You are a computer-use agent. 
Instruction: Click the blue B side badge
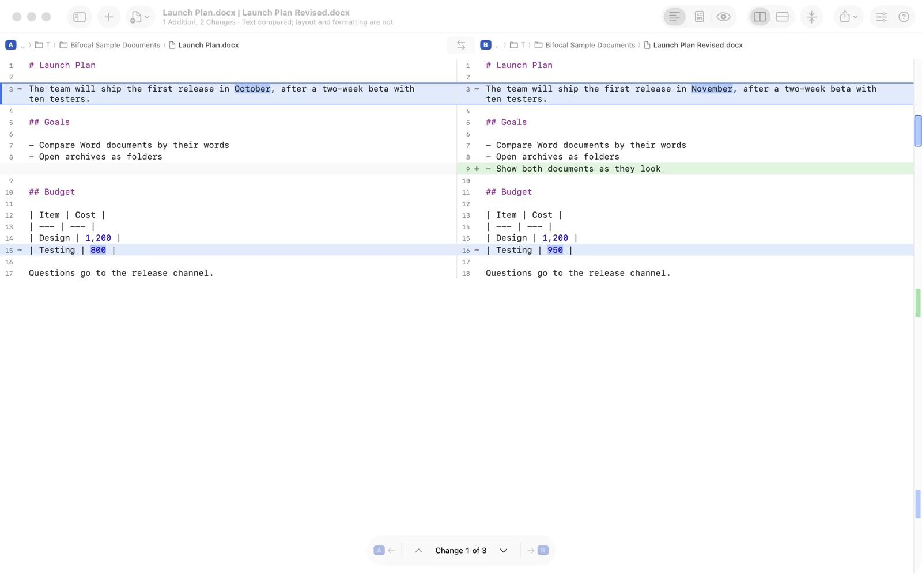click(x=485, y=45)
